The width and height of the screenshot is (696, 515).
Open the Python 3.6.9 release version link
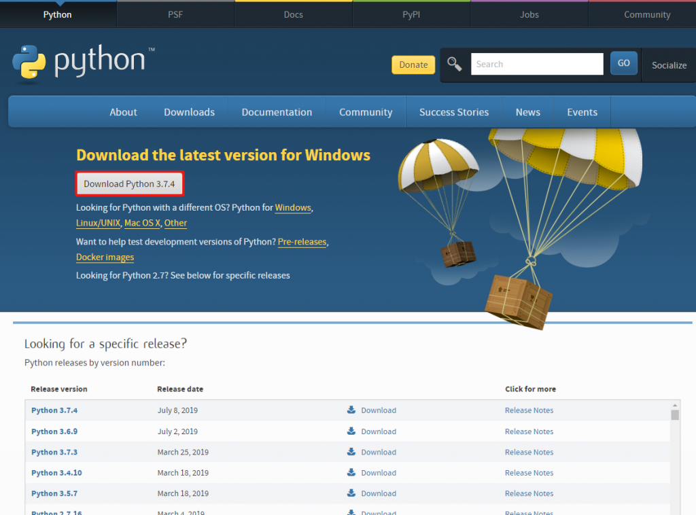tap(54, 431)
